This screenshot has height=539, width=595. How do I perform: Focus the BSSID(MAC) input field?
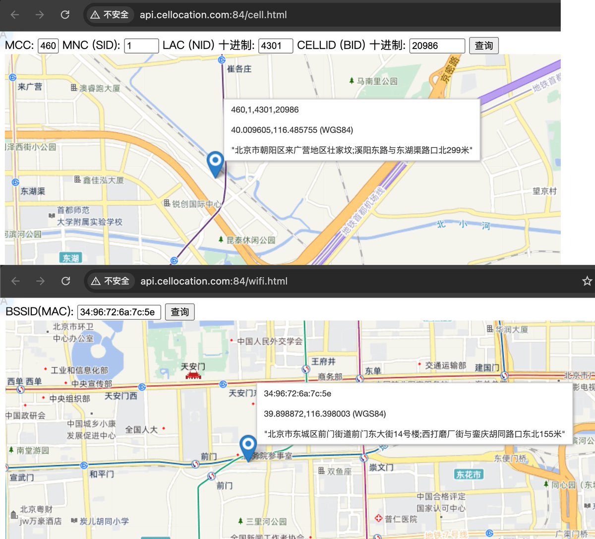[x=119, y=312]
